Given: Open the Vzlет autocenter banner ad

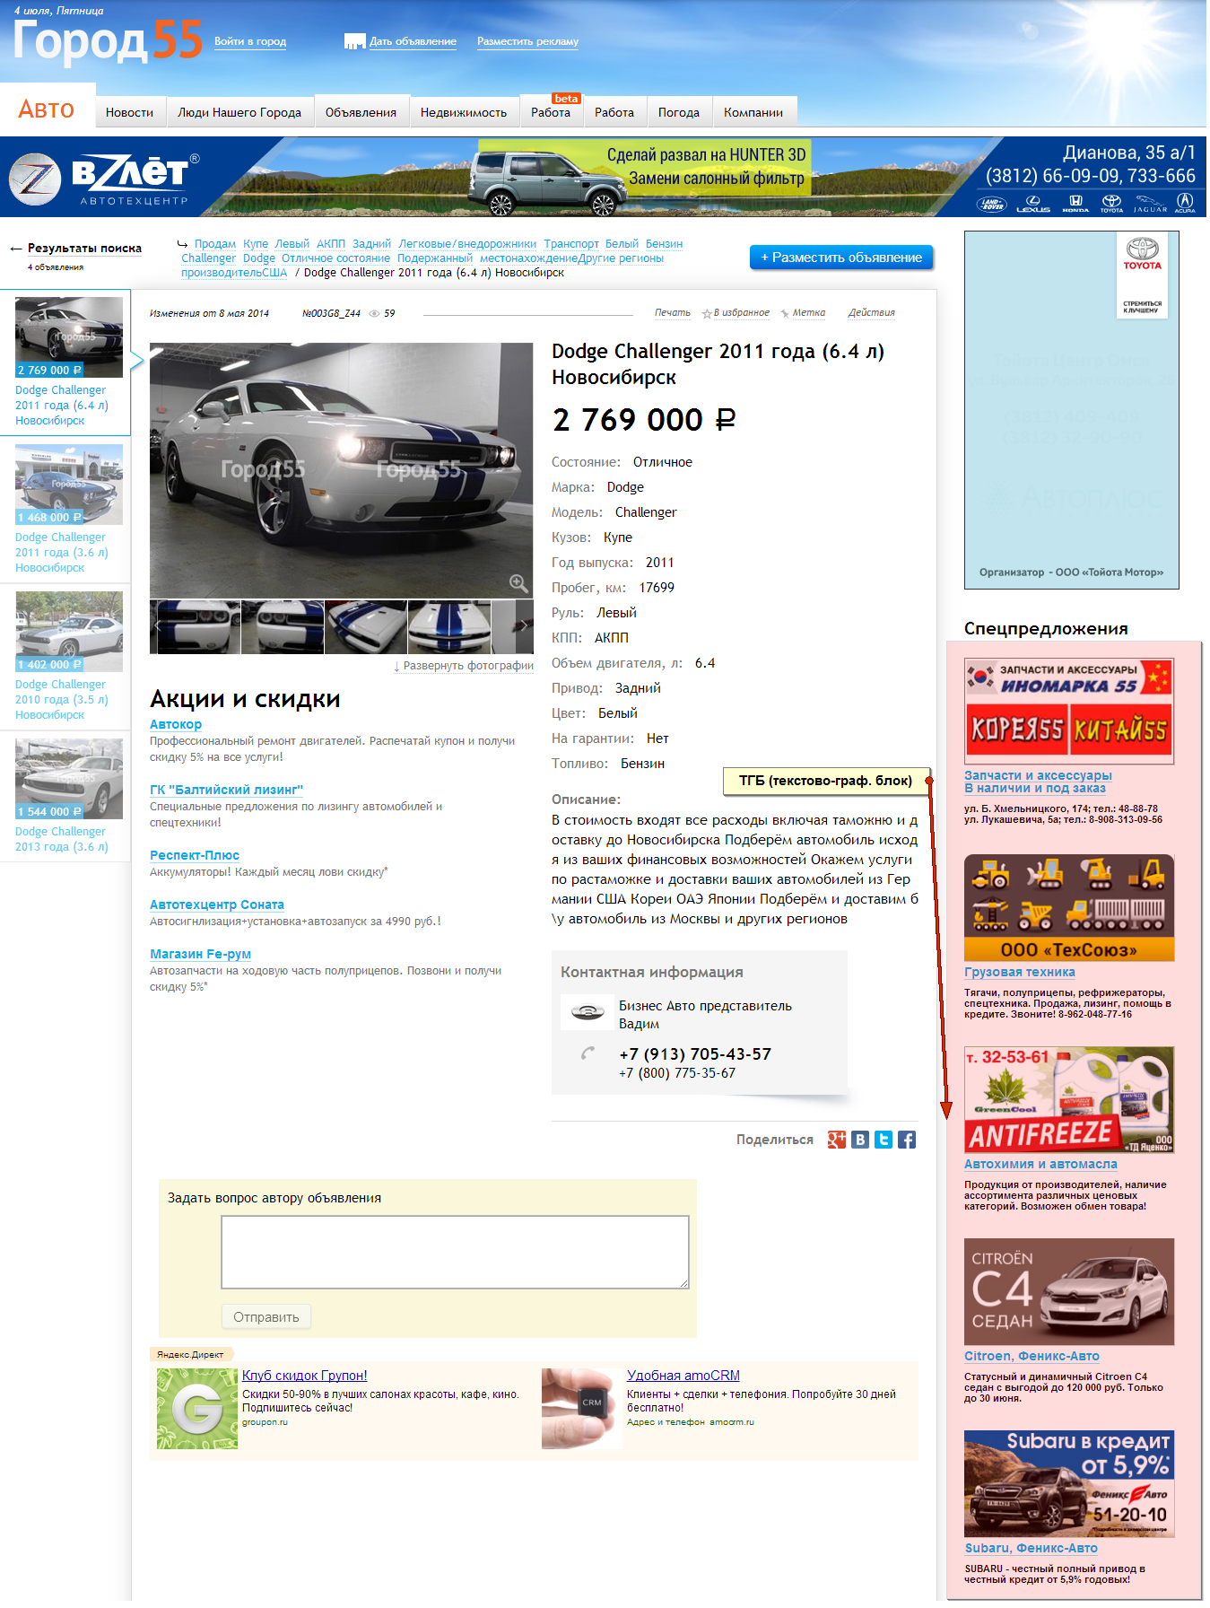Looking at the screenshot, I should [x=603, y=177].
